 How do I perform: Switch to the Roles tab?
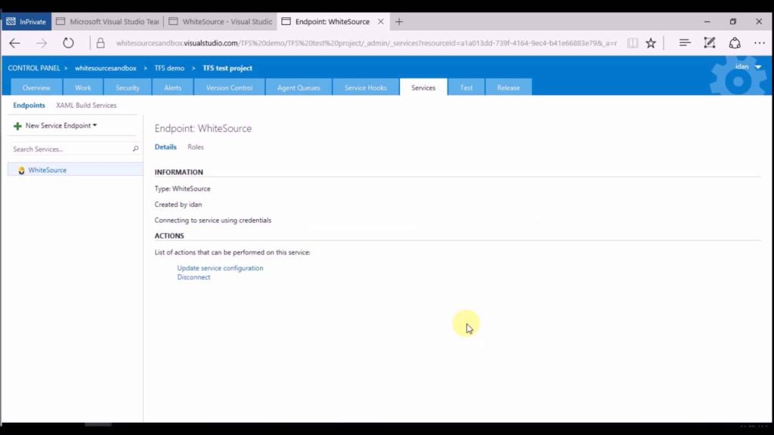point(196,147)
